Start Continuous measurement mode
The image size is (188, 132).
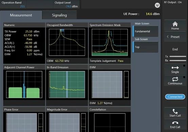[175, 81]
